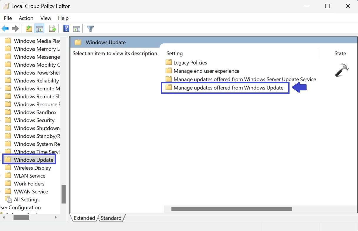This screenshot has height=231, width=358.
Task: Click the Back arrow in toolbar
Action: click(x=5, y=28)
